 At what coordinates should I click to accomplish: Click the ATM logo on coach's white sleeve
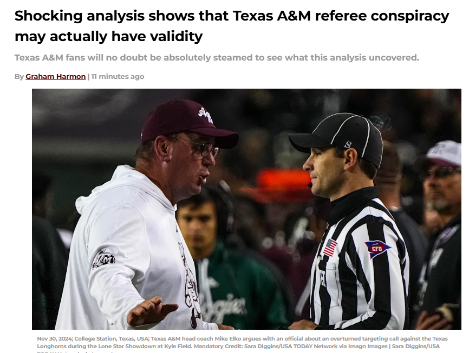coord(103,258)
